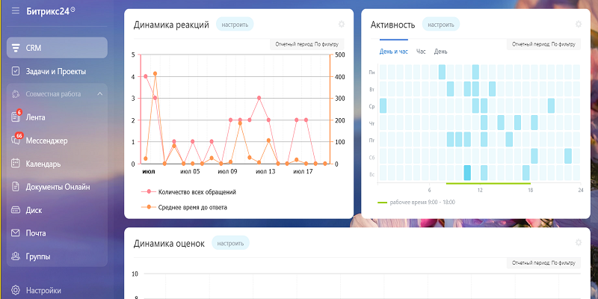This screenshot has height=299, width=598.
Task: Click the pink data point at value 3 near июл 13
Action: point(259,98)
